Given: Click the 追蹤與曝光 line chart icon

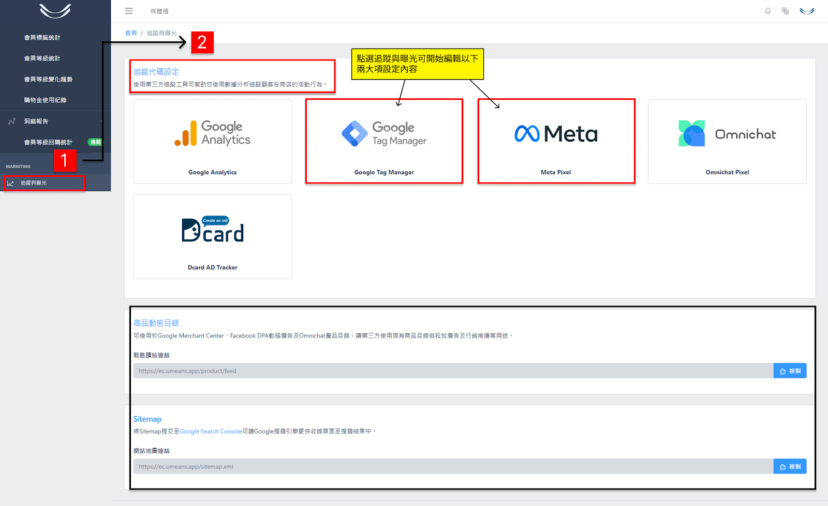Looking at the screenshot, I should click(x=10, y=183).
